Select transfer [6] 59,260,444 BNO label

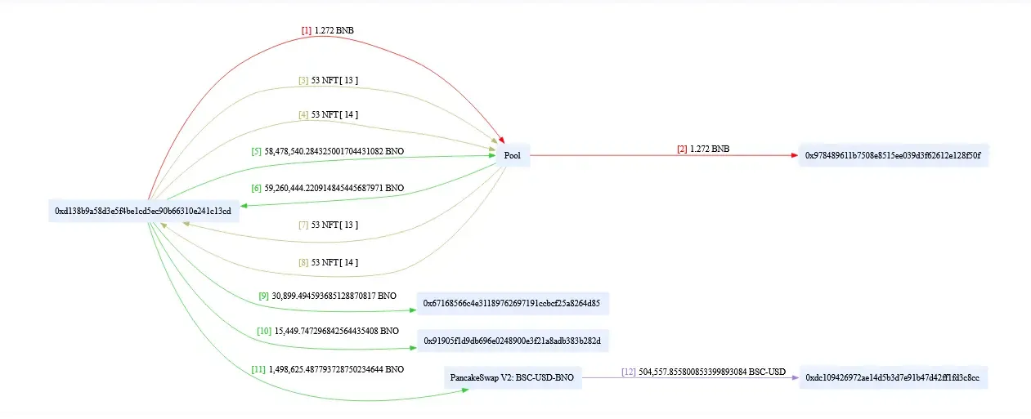pos(327,188)
